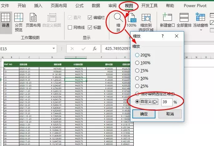Screen dimensions: 214x146
Task: Select the 视图 View tab
Action: coord(129,6)
